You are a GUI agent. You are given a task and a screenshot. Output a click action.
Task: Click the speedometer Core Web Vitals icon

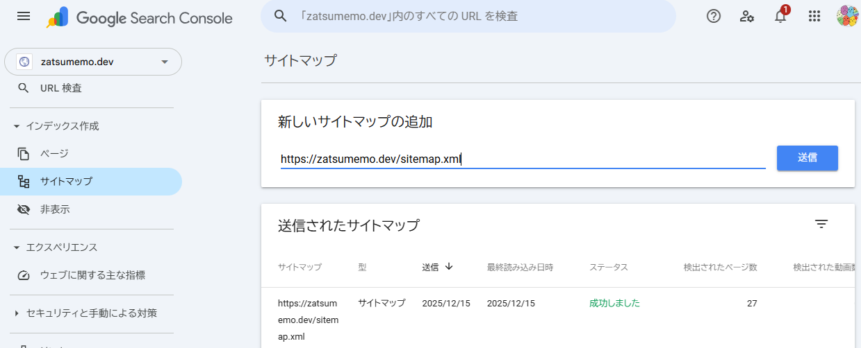tap(24, 275)
